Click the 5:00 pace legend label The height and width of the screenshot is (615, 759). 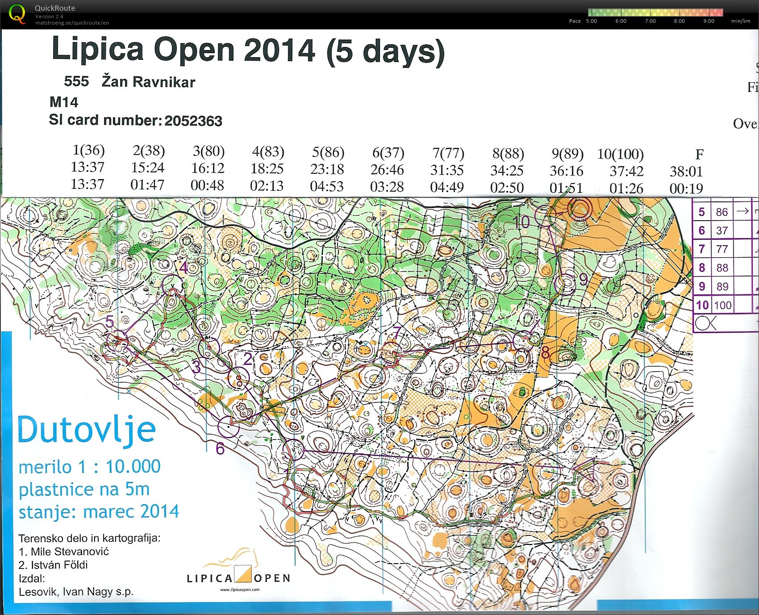click(x=591, y=21)
